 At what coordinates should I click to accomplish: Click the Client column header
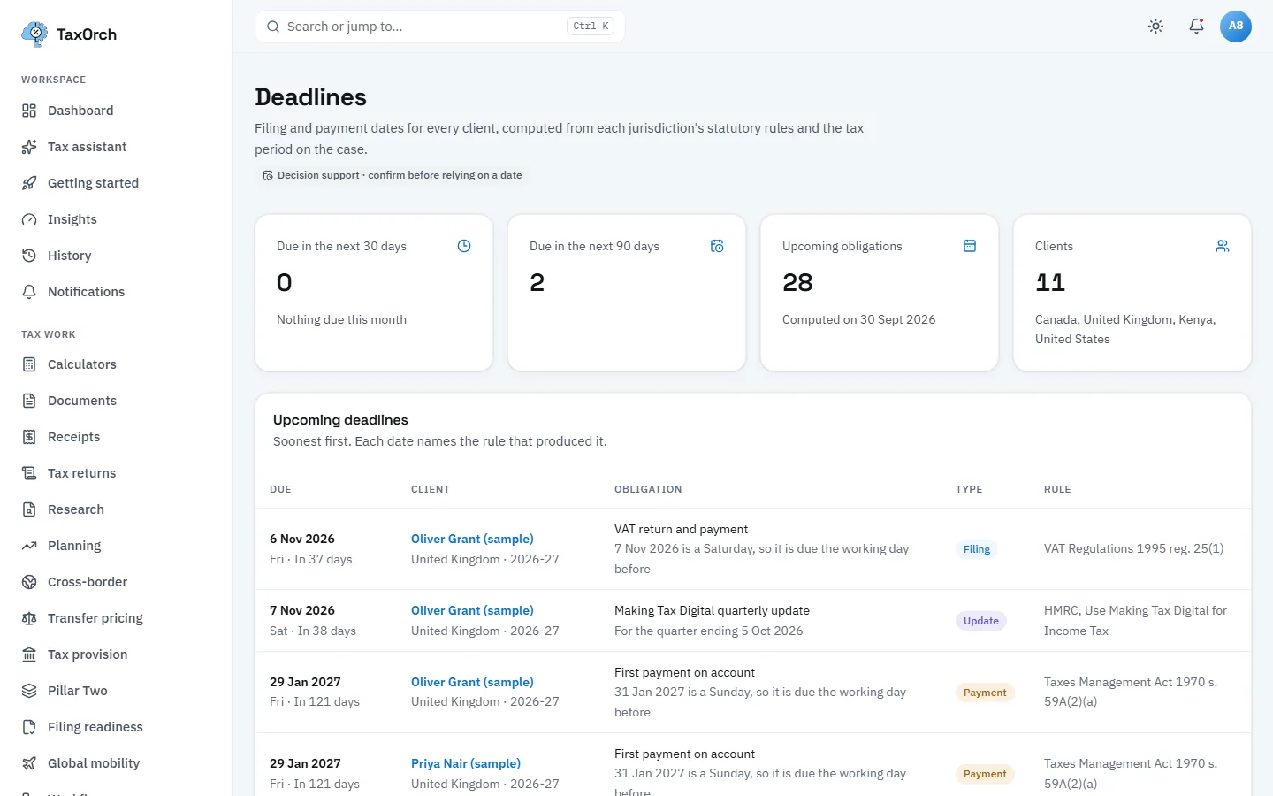pyautogui.click(x=431, y=489)
